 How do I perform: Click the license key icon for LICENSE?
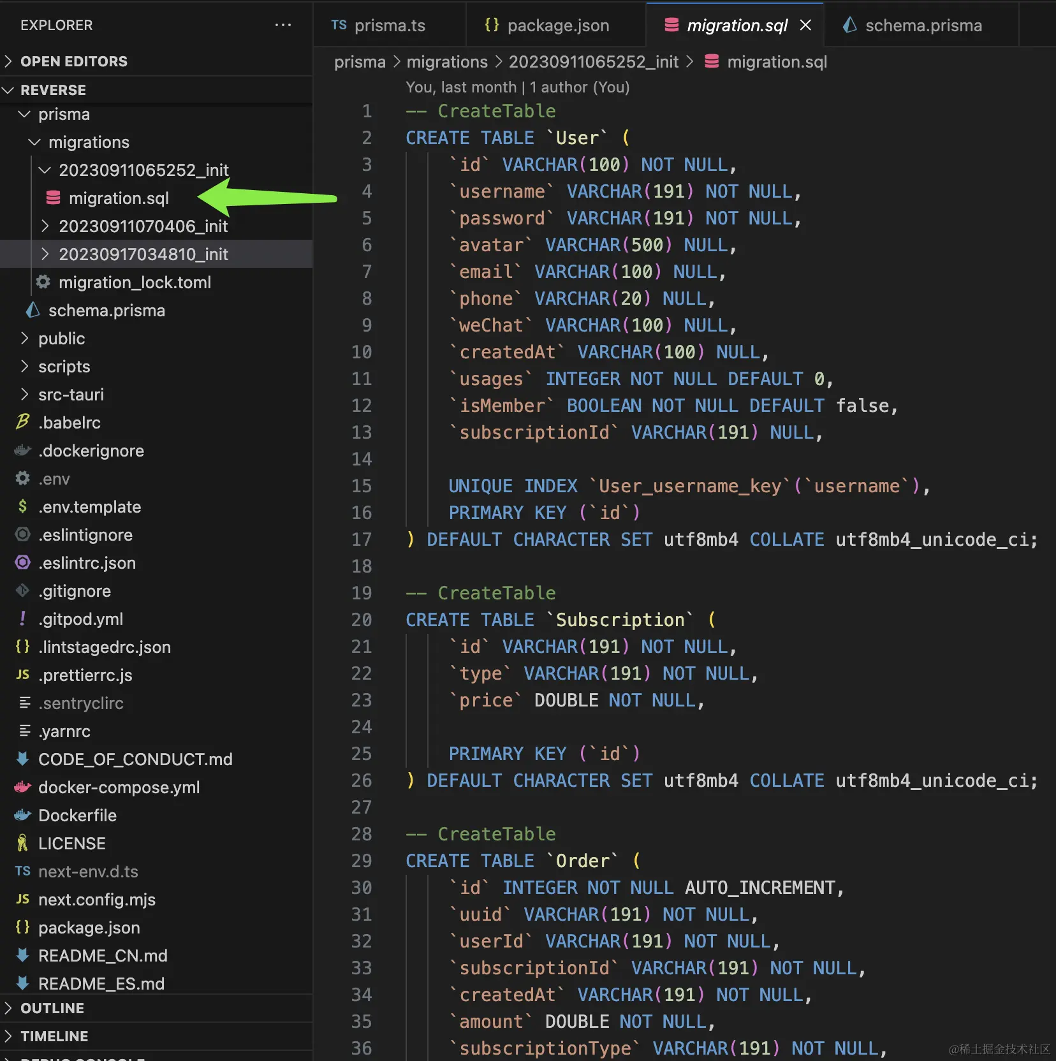[23, 843]
